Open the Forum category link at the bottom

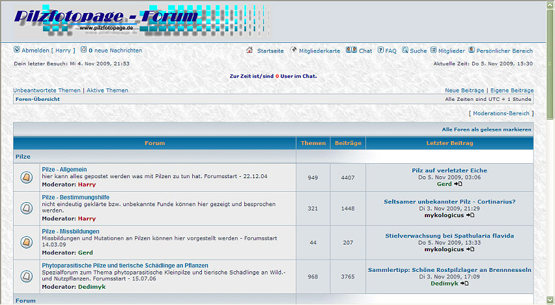pyautogui.click(x=25, y=300)
